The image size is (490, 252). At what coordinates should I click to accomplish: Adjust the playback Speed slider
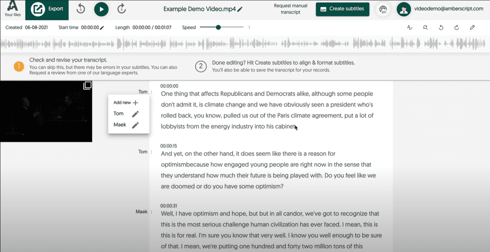(x=219, y=27)
